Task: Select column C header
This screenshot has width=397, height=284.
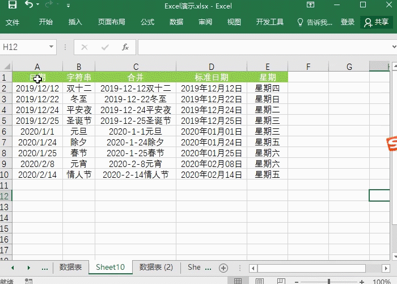Action: point(136,66)
